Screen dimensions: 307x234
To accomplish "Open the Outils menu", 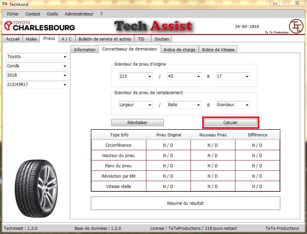I will (x=52, y=14).
